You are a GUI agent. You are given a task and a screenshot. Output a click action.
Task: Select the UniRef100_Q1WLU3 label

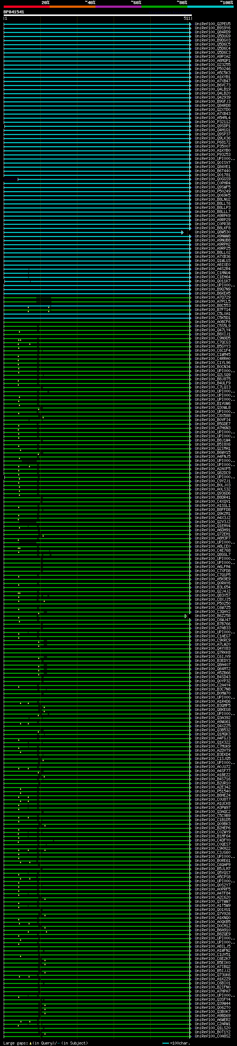[x=213, y=261]
